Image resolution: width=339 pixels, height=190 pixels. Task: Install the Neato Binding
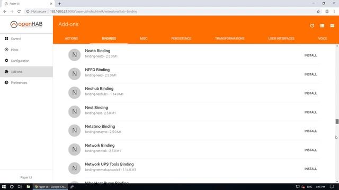coord(310,55)
